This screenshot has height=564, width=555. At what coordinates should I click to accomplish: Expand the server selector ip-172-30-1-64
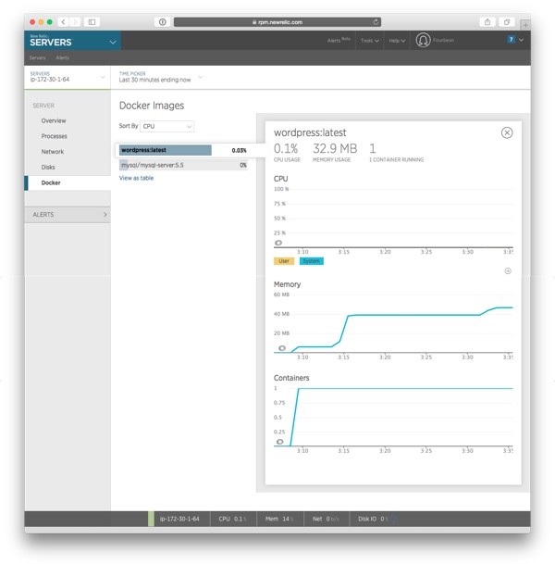coord(68,77)
